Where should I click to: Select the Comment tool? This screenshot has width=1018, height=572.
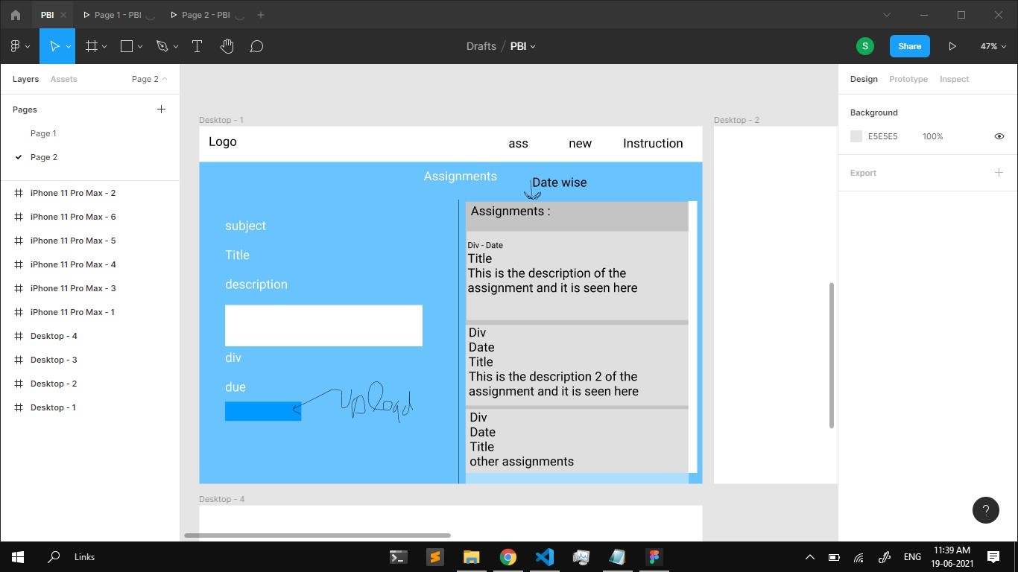256,46
